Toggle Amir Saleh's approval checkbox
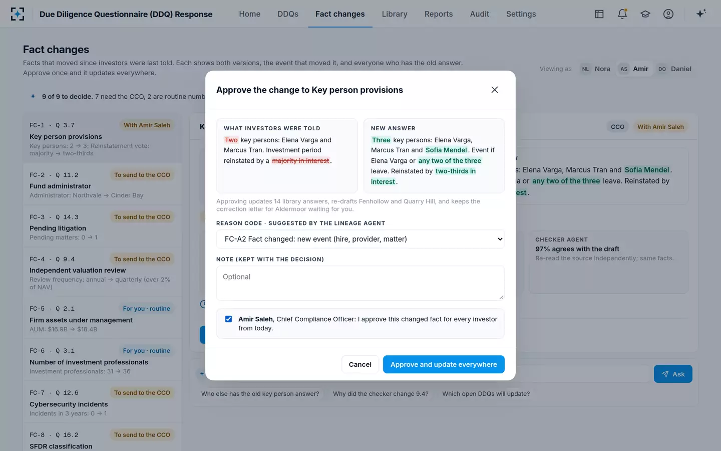 (228, 319)
